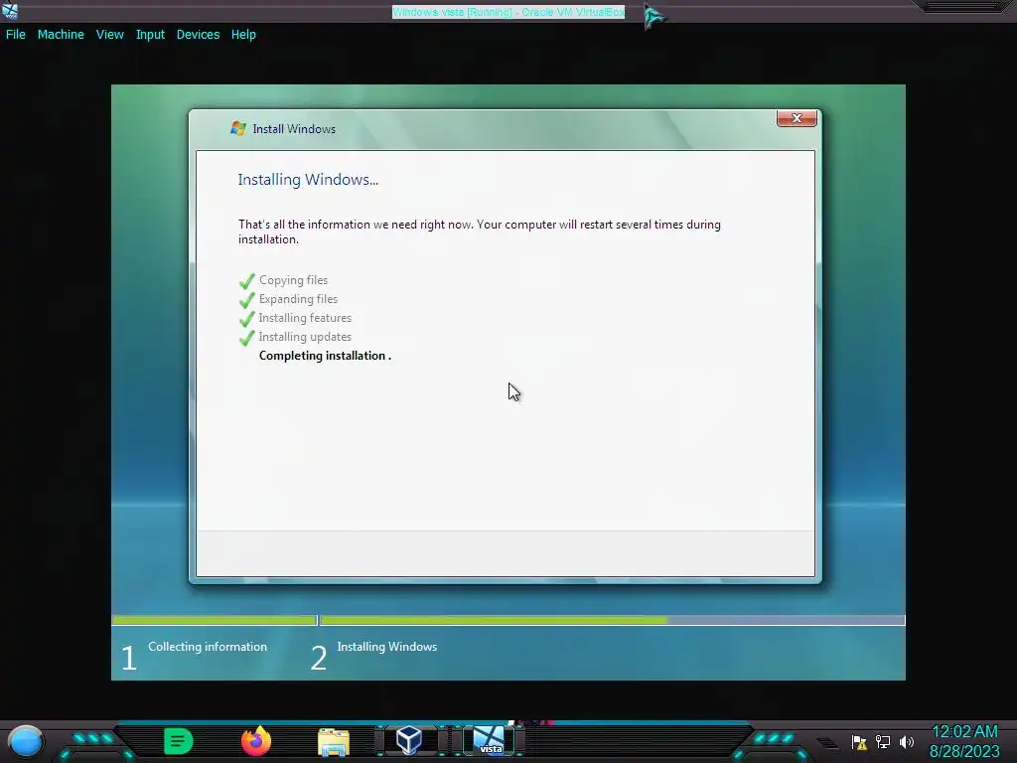Open the Action Center flag tray icon
Image resolution: width=1017 pixels, height=763 pixels.
tap(859, 741)
